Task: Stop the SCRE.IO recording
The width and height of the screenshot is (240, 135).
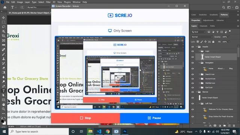Action: [x=85, y=118]
